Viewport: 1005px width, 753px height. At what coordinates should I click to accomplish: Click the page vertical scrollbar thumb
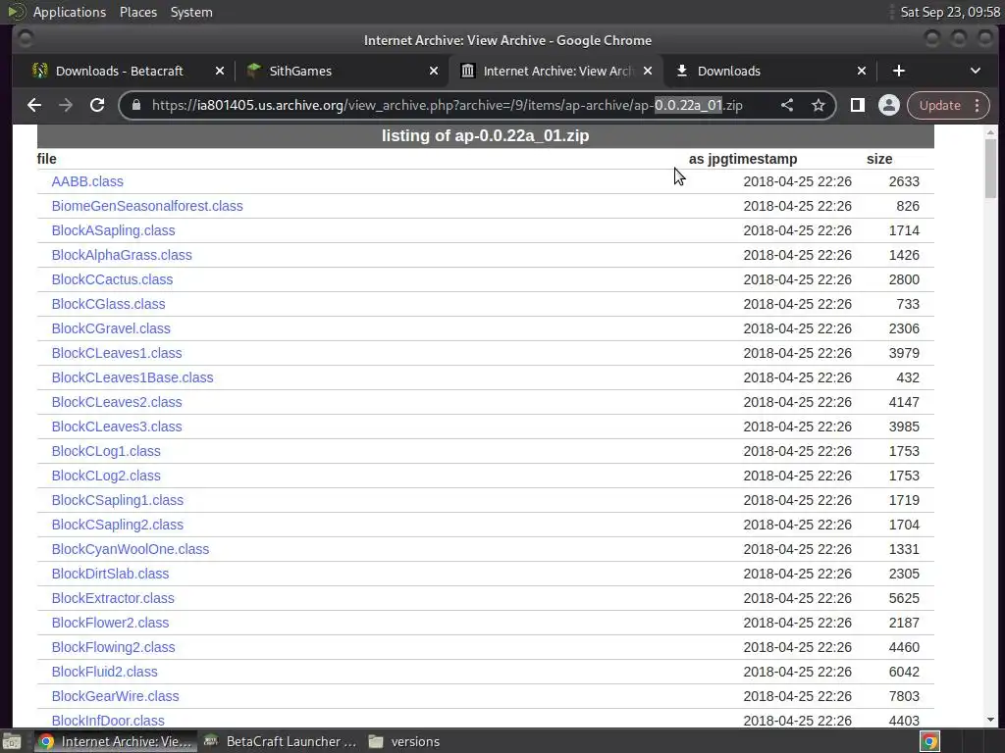pyautogui.click(x=991, y=169)
